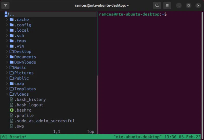The image size is (204, 140).
Task: Click the .tmux folder icon
Action: pyautogui.click(x=11, y=41)
